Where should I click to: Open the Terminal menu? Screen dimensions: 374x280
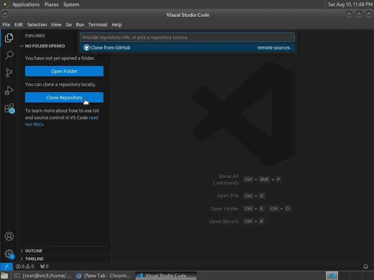[98, 24]
